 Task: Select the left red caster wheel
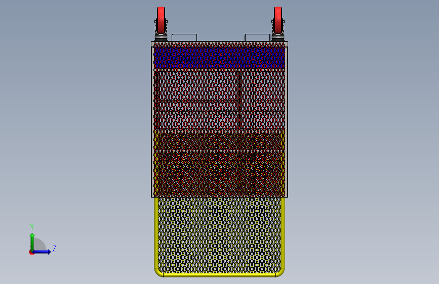click(x=161, y=20)
